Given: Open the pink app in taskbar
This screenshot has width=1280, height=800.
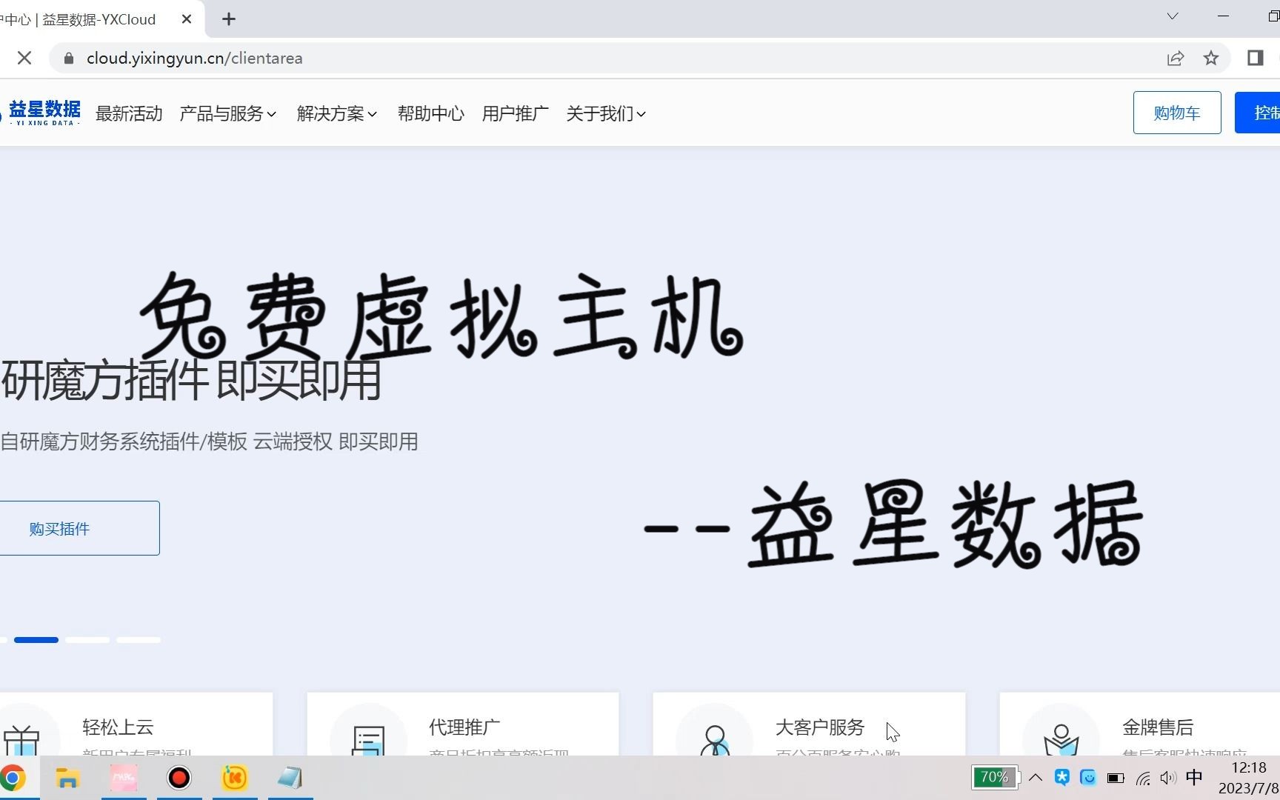Looking at the screenshot, I should [124, 778].
